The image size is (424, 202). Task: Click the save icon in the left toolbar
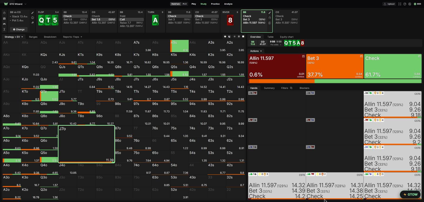[x=4, y=19]
